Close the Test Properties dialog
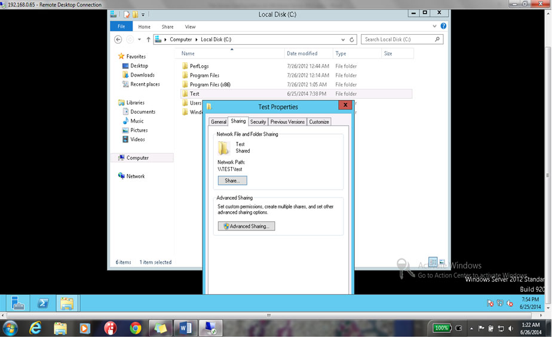Image resolution: width=552 pixels, height=338 pixels. pos(345,105)
